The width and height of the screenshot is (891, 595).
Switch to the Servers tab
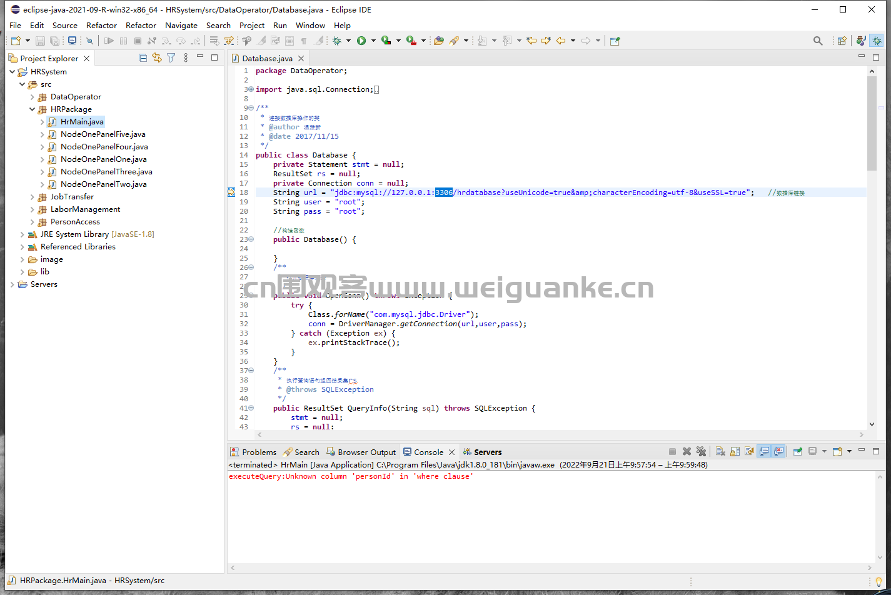pos(482,452)
